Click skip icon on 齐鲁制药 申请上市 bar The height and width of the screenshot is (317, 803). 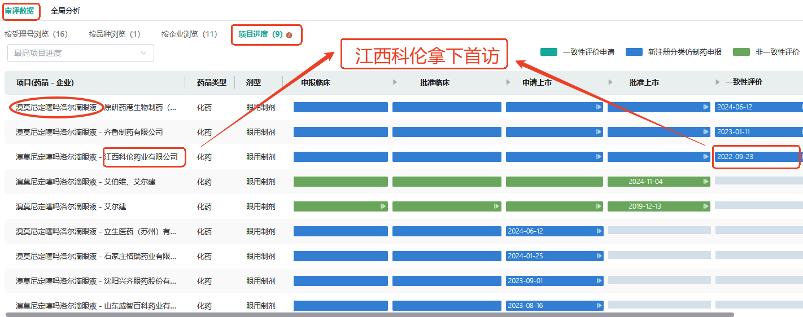(x=599, y=132)
